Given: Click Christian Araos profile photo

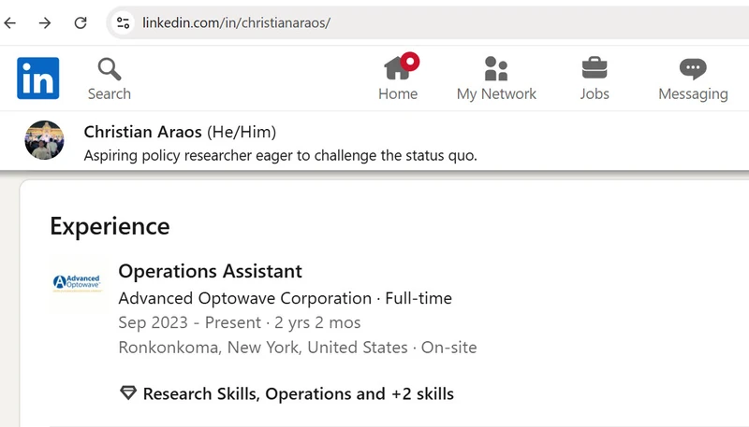Looking at the screenshot, I should pyautogui.click(x=44, y=140).
